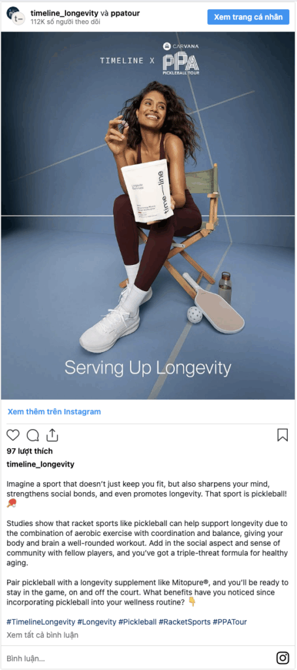This screenshot has height=670, width=297.
Task: Open Xem thêm trên Instagram link
Action: pos(54,412)
